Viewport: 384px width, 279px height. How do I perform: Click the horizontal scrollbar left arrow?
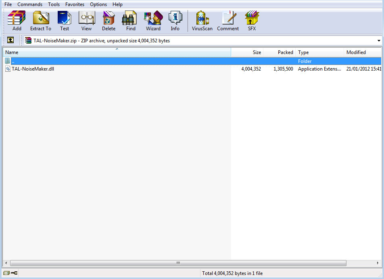pyautogui.click(x=6, y=263)
